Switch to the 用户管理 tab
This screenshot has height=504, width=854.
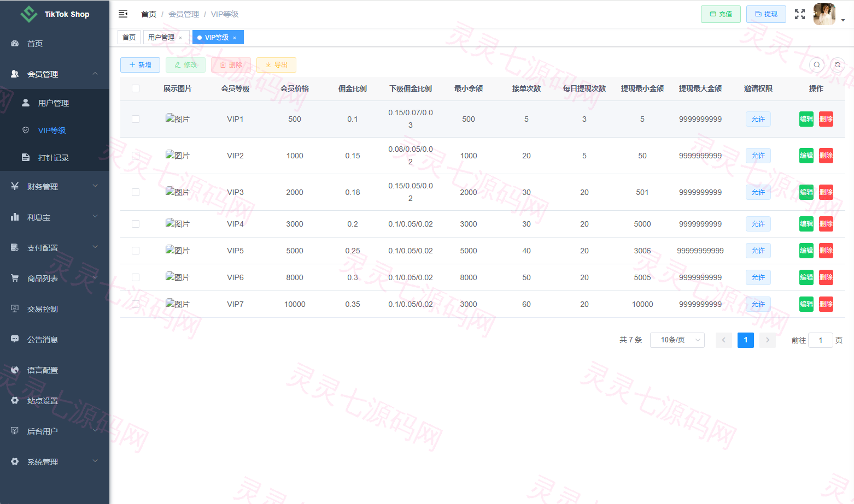pyautogui.click(x=166, y=38)
